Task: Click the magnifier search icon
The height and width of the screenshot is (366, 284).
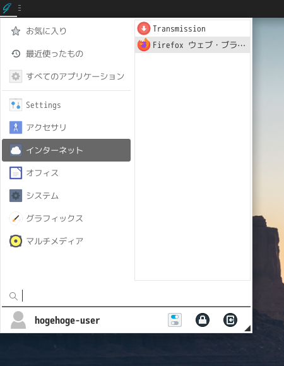Action: (13, 296)
